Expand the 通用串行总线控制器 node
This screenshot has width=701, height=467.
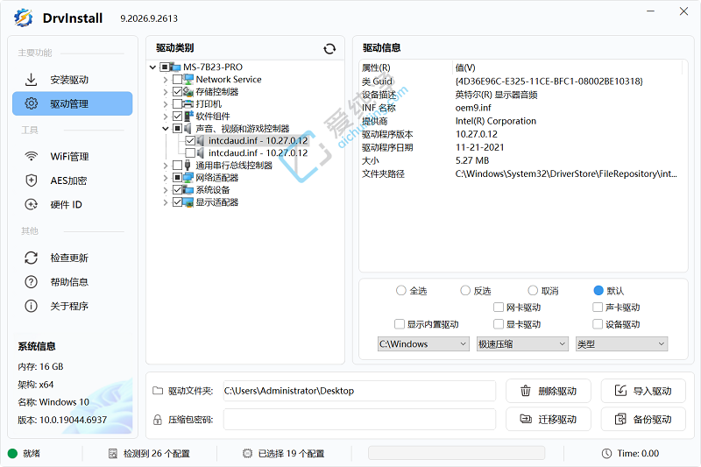[166, 166]
